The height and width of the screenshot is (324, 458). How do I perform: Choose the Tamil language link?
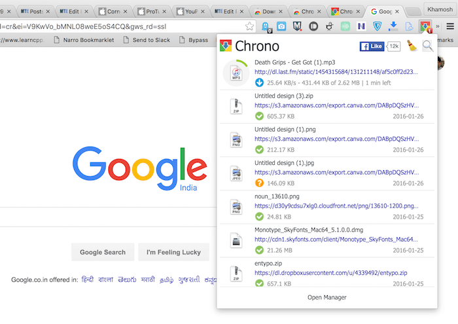pos(166,280)
